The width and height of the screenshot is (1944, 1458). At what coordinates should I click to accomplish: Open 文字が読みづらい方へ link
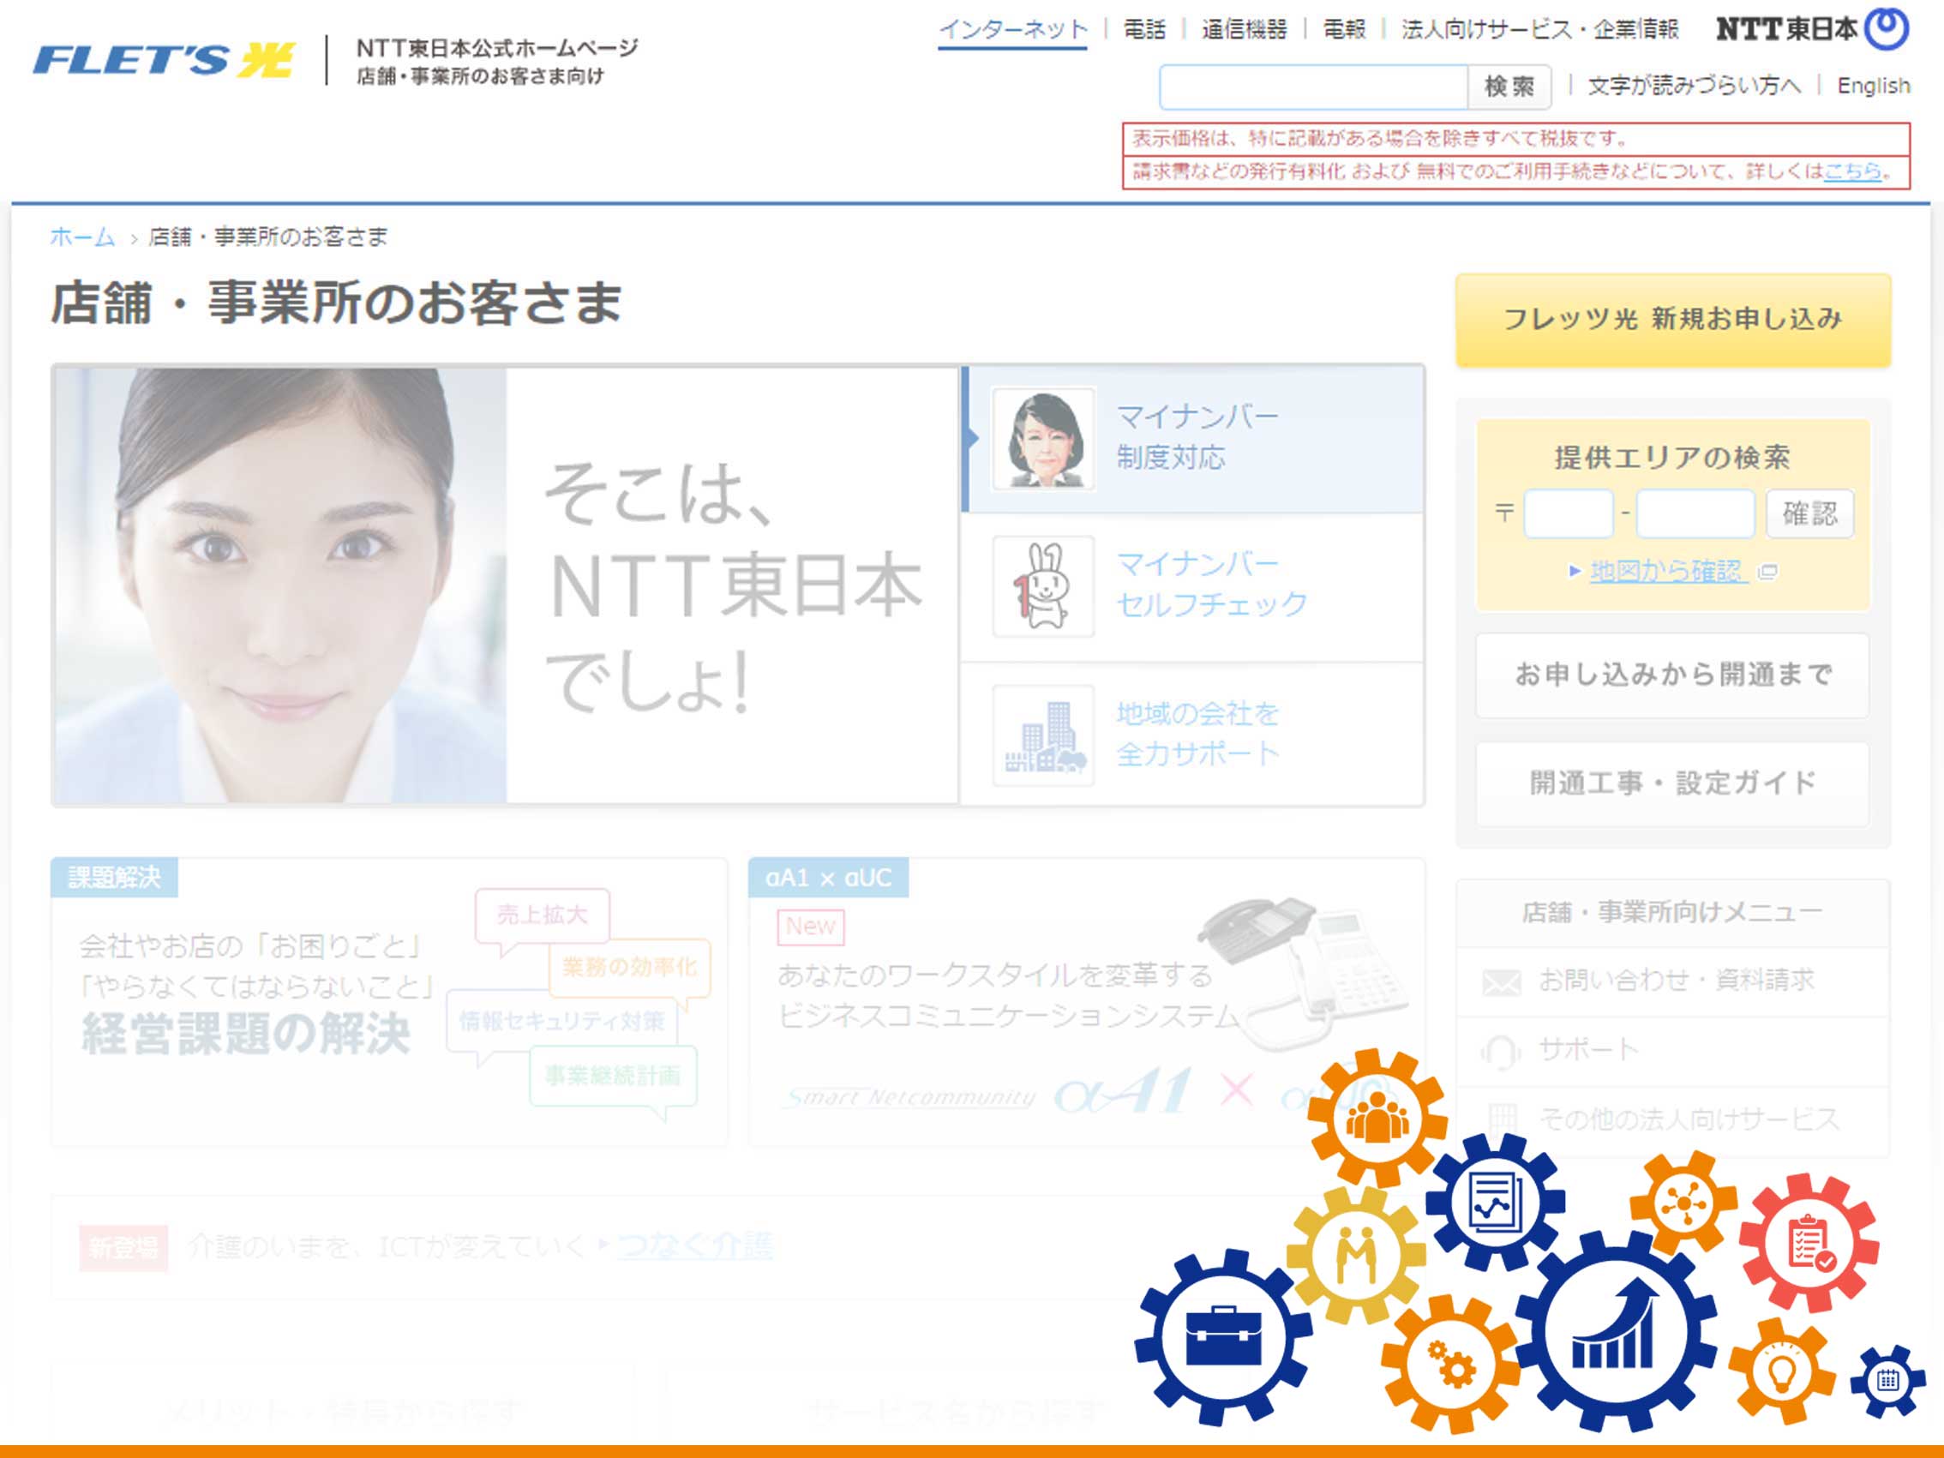tap(1694, 86)
